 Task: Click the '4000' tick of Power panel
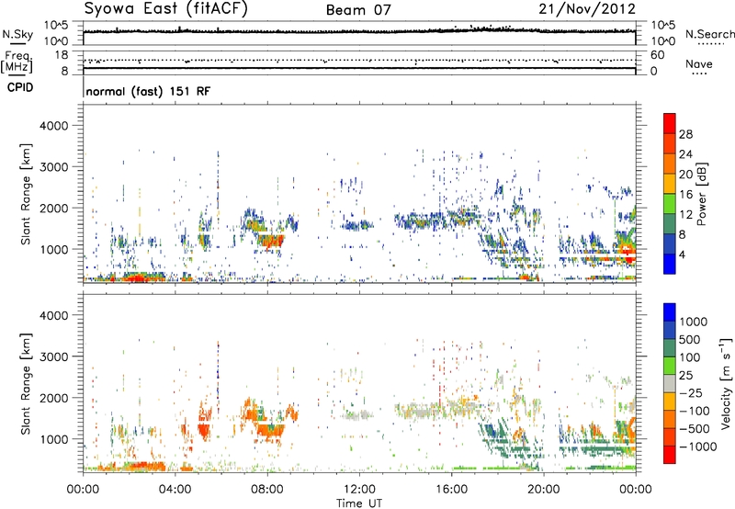coord(54,126)
